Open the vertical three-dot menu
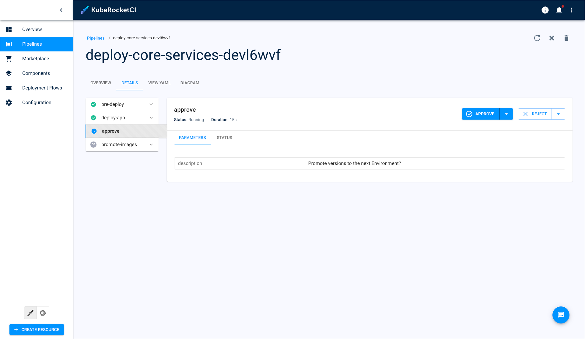Screen dimensions: 585x339 pos(571,10)
